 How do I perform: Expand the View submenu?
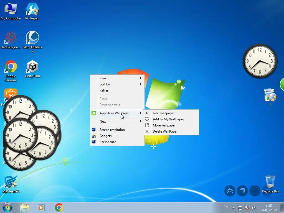point(117,78)
